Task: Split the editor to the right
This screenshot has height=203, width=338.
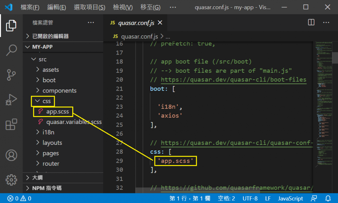Action: pos(311,22)
